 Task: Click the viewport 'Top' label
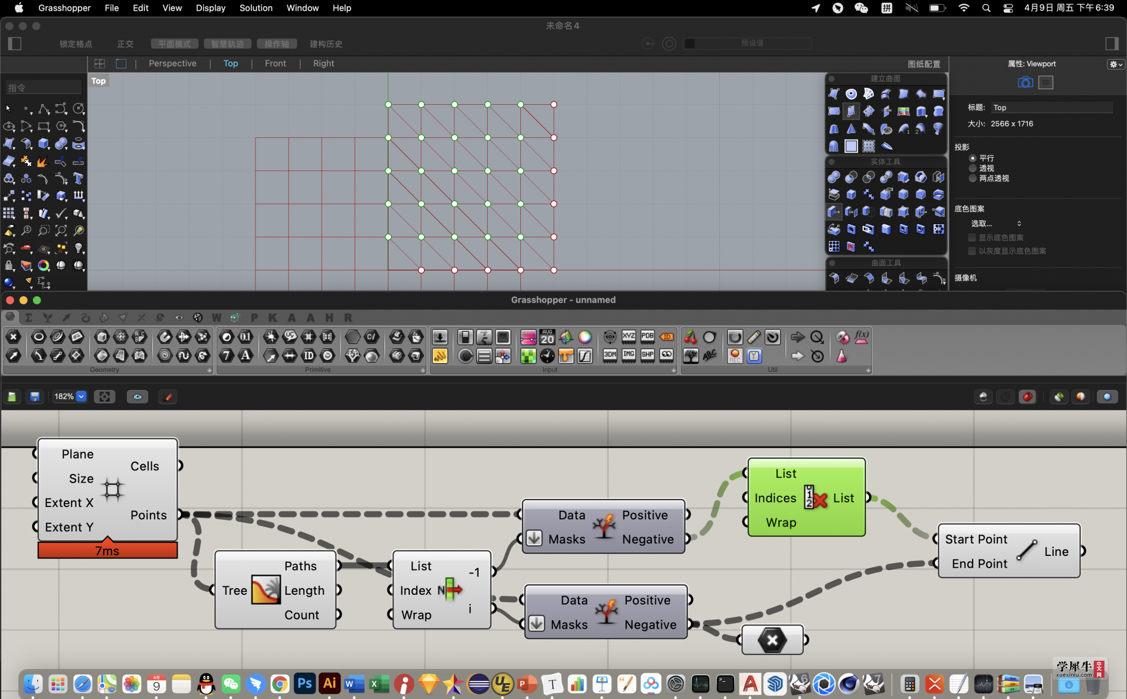[x=99, y=81]
